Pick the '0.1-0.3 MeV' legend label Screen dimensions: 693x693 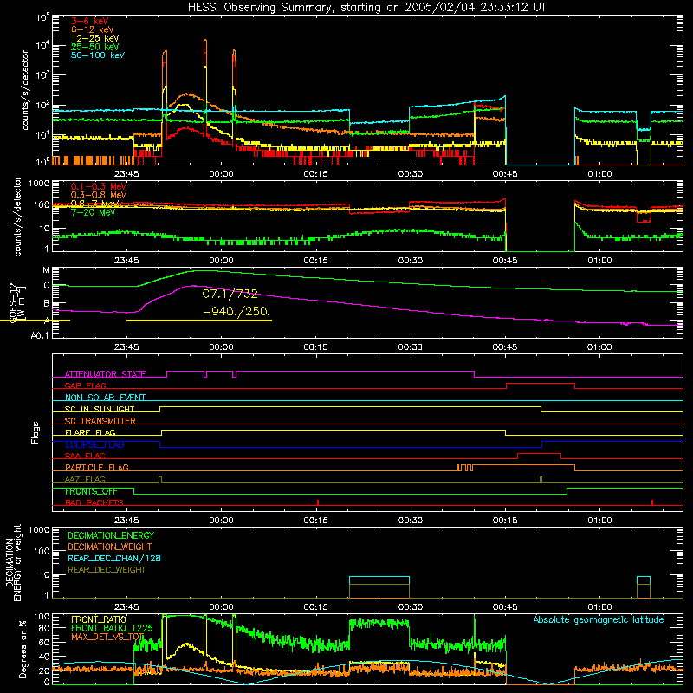coord(99,186)
